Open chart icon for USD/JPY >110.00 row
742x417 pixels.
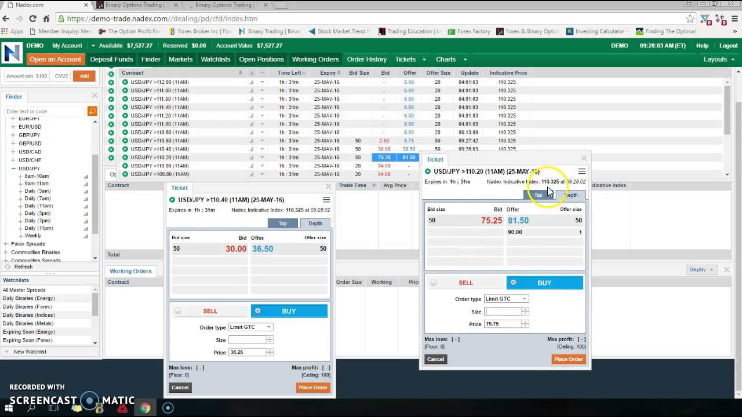pos(251,166)
